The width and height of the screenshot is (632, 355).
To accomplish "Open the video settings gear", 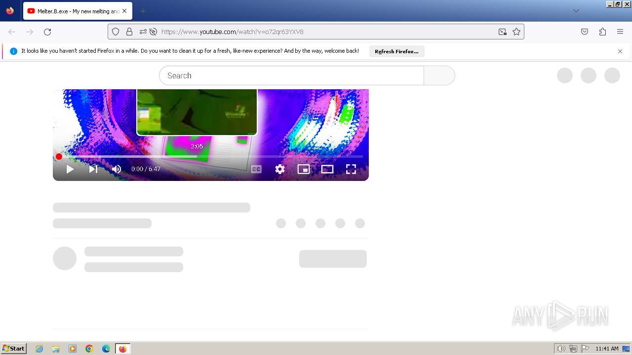I will 280,169.
